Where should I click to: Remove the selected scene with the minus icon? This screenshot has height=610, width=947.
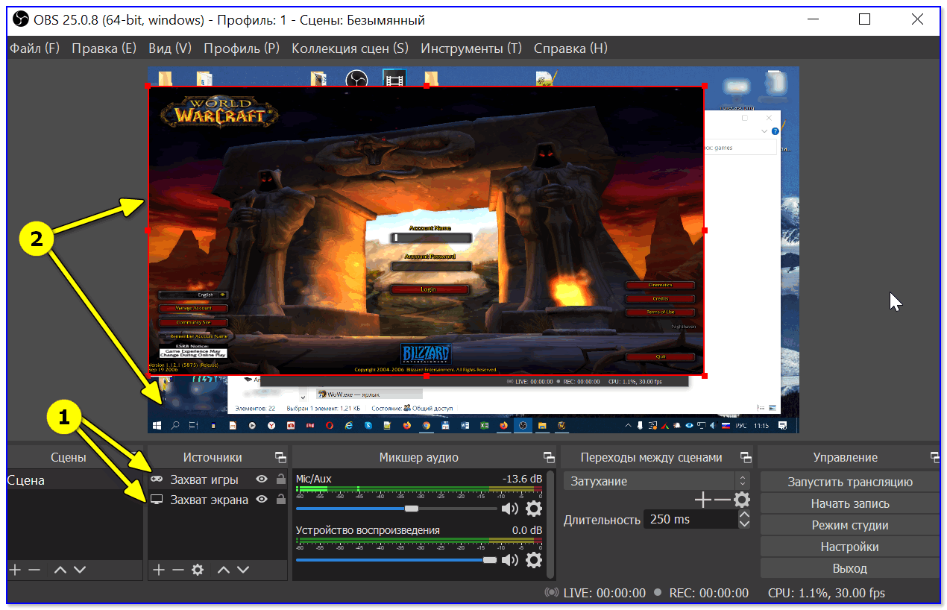[x=34, y=570]
